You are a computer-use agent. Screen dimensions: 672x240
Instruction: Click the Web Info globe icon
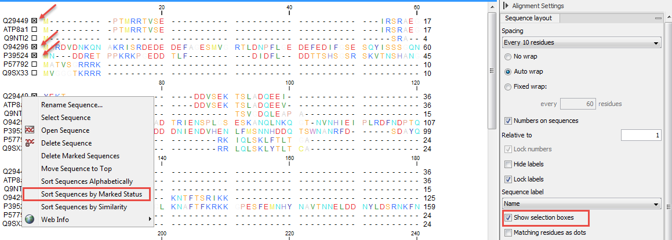click(30, 219)
